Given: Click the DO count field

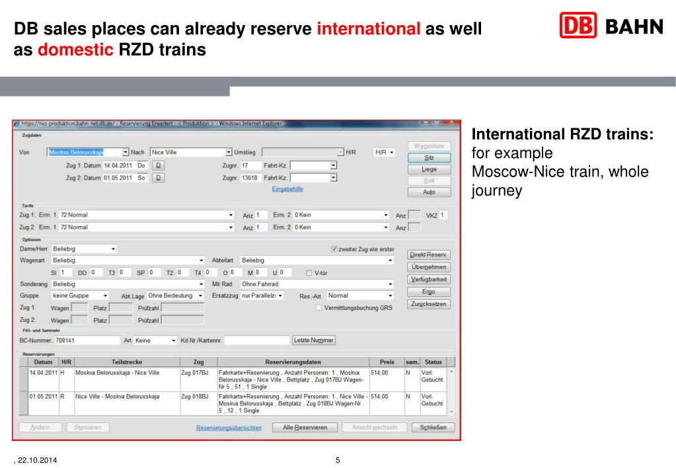Looking at the screenshot, I should click(96, 272).
